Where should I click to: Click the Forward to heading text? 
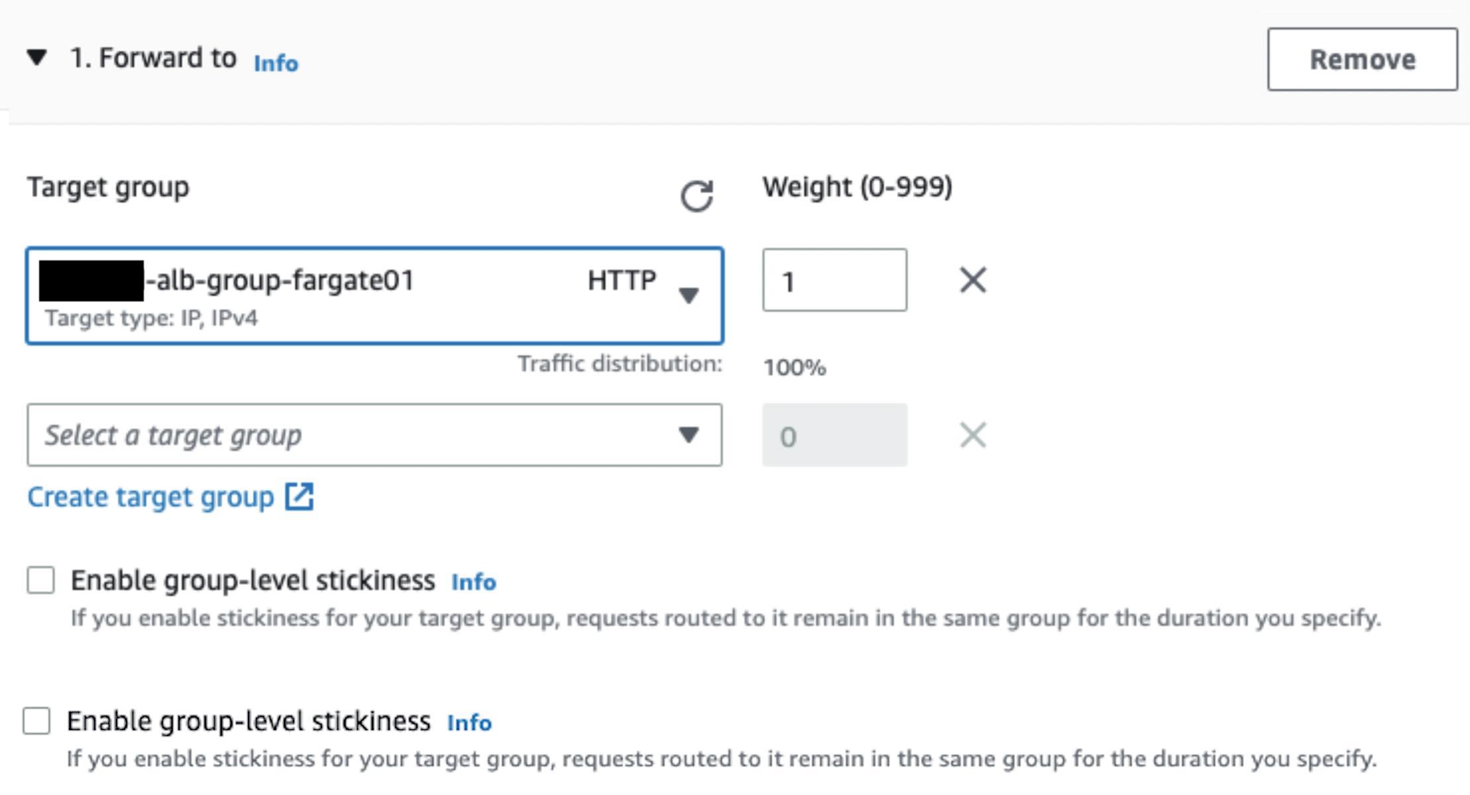point(153,58)
